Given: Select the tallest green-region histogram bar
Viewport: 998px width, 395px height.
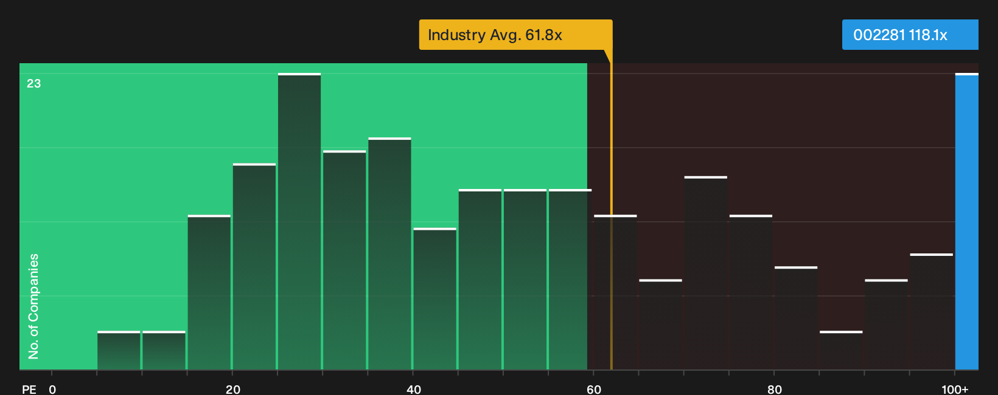Looking at the screenshot, I should 299,221.
